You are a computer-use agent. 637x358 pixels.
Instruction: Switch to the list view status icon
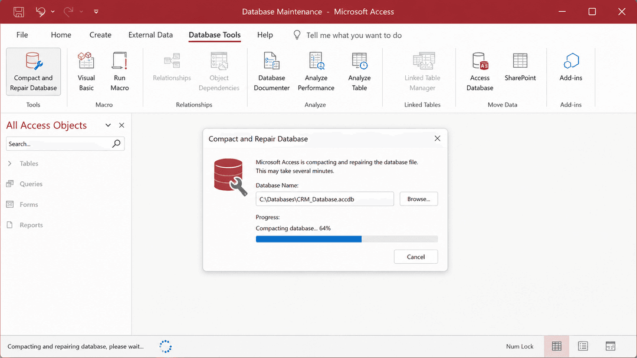coord(583,346)
